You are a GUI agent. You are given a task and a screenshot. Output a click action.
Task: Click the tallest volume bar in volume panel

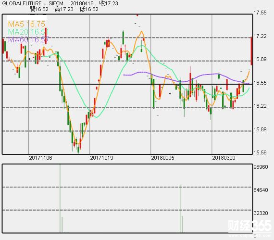(60, 199)
